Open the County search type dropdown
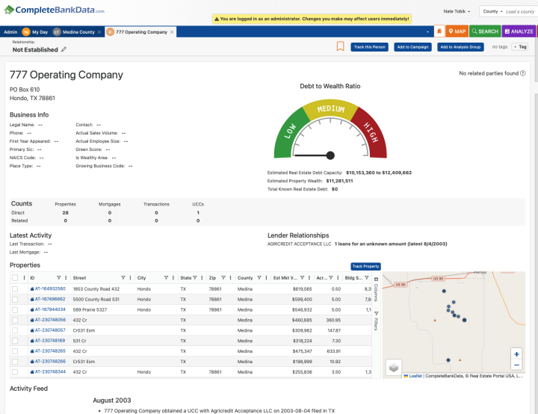This screenshot has height=414, width=538. [x=491, y=11]
